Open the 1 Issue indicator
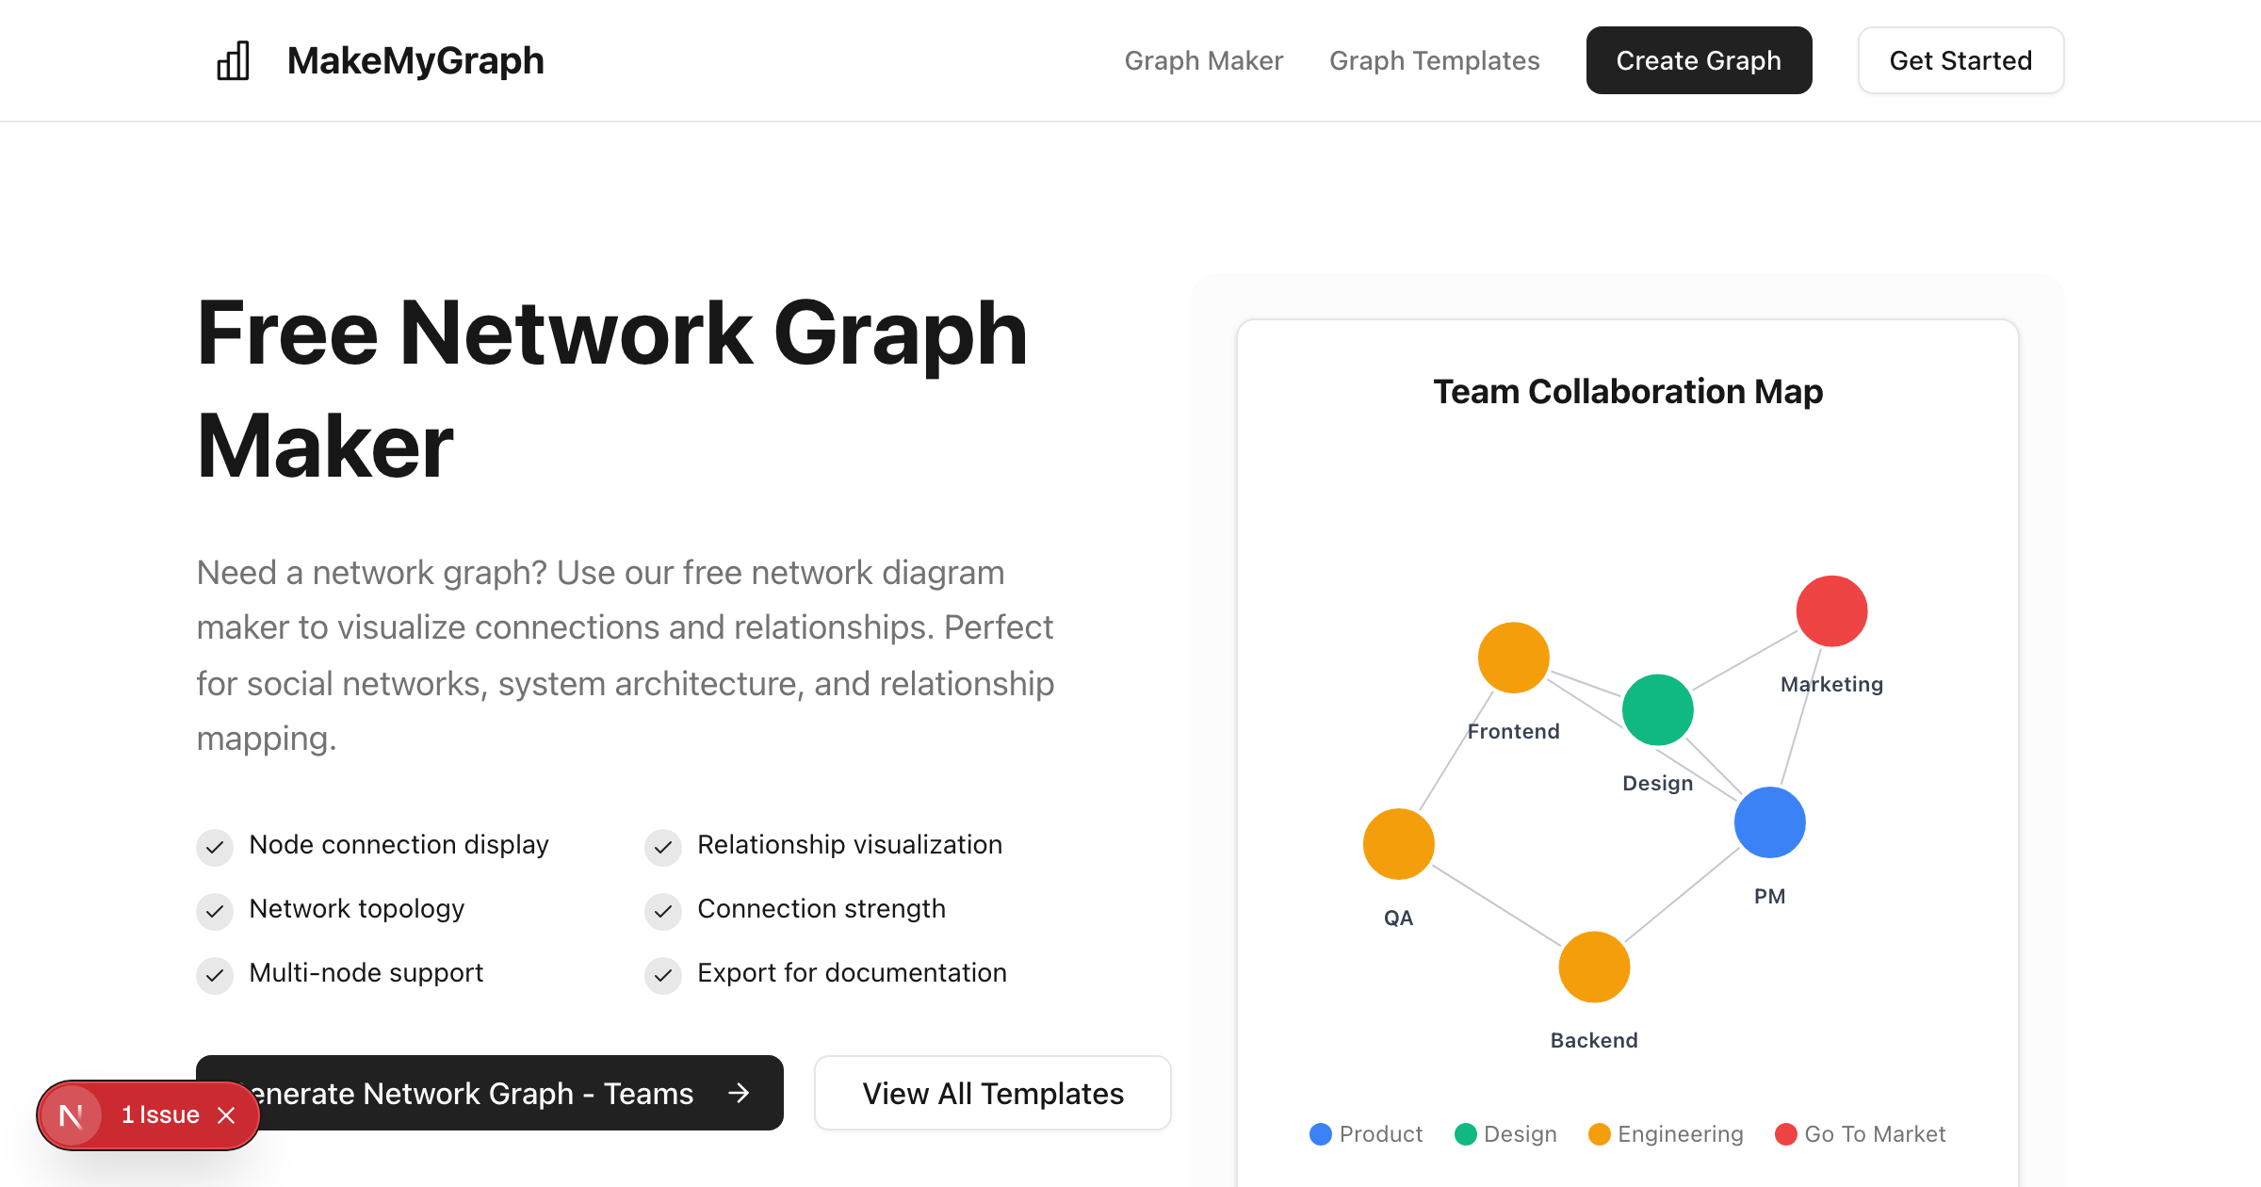Viewport: 2261px width, 1187px height. click(x=160, y=1115)
